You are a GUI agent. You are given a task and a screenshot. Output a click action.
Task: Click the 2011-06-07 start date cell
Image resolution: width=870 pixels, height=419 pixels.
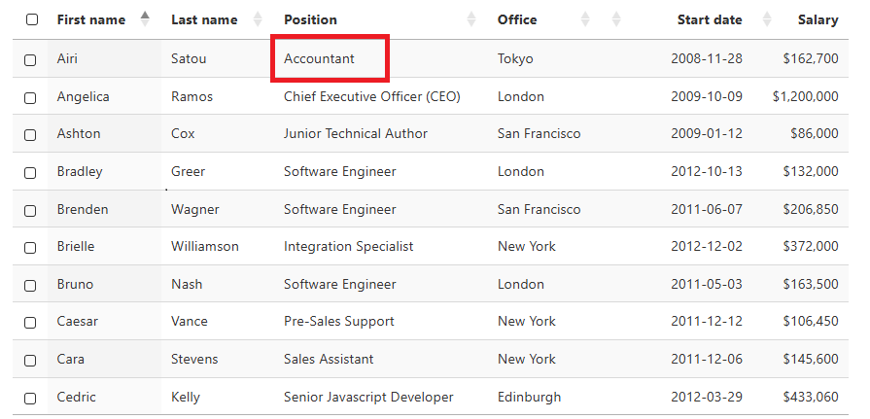pyautogui.click(x=706, y=209)
